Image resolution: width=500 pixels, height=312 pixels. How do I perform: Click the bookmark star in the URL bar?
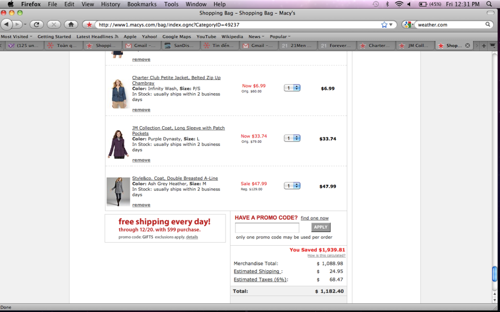point(384,24)
